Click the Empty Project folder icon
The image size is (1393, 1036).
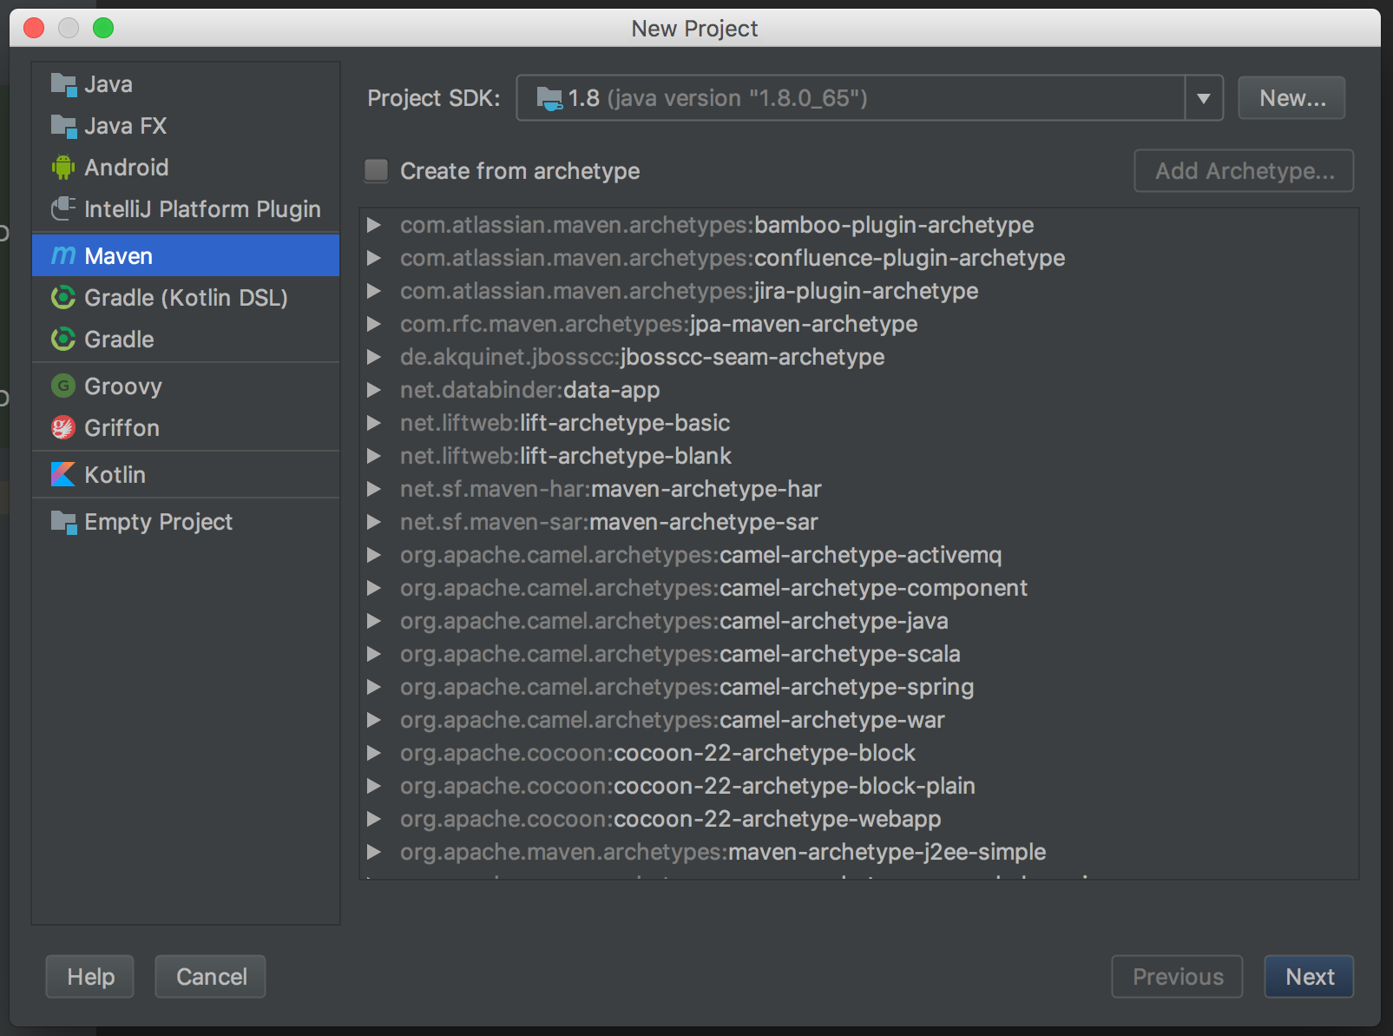(x=63, y=522)
